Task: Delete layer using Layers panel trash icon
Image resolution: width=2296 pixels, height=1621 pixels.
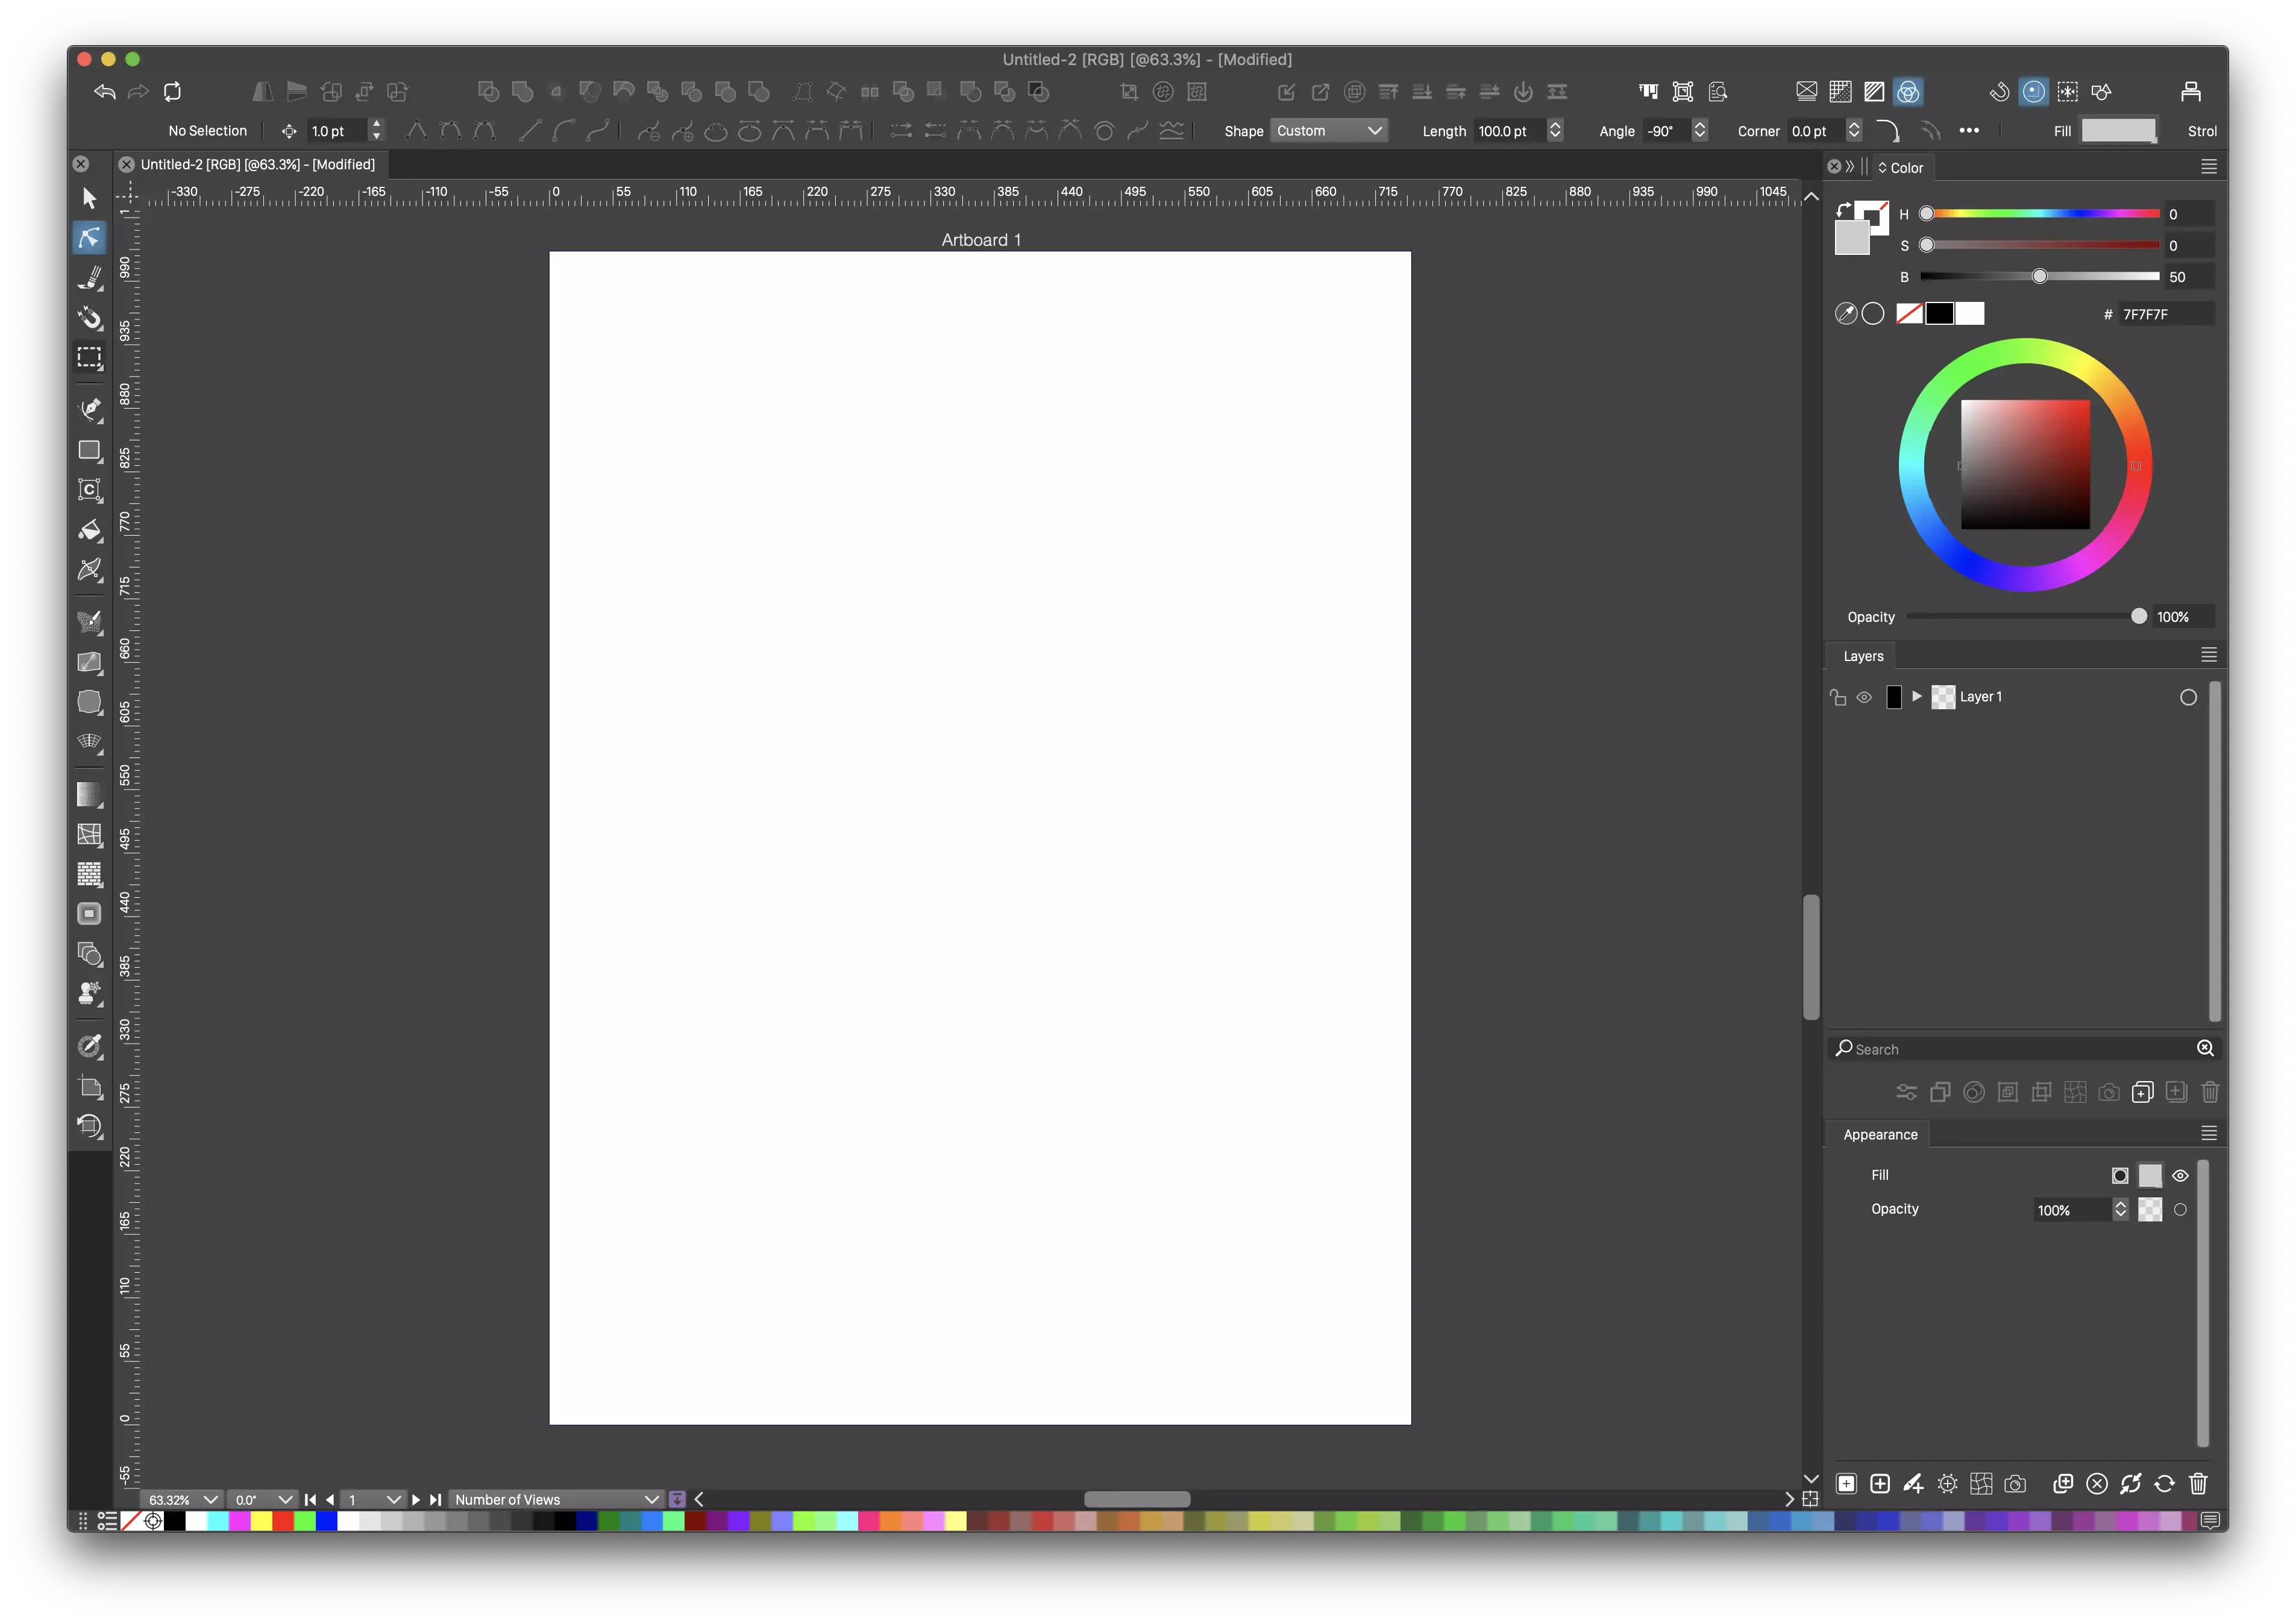Action: click(2210, 1092)
